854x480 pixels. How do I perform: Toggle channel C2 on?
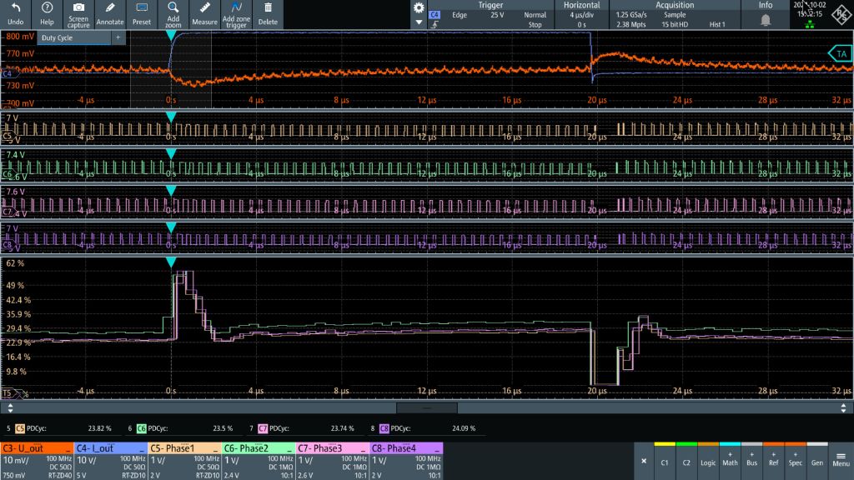coord(686,457)
